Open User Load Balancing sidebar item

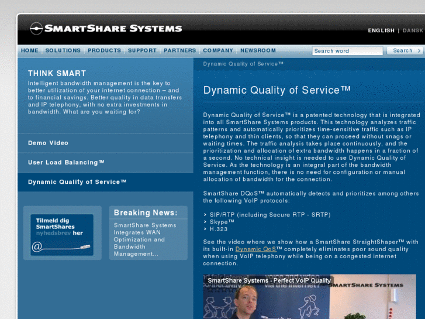point(105,162)
